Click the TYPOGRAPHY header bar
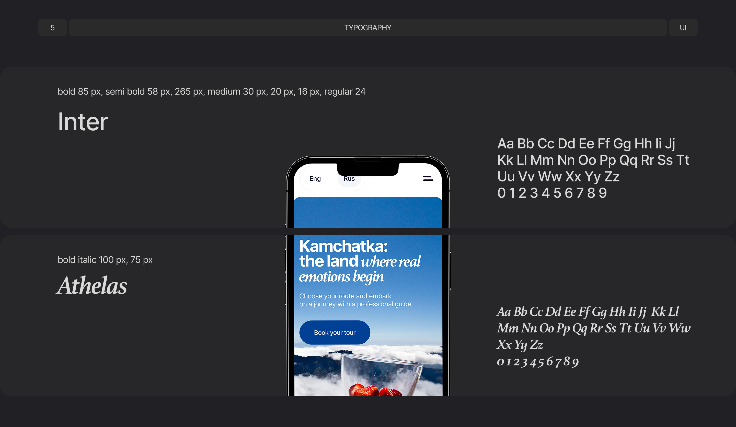The height and width of the screenshot is (427, 736). [368, 28]
